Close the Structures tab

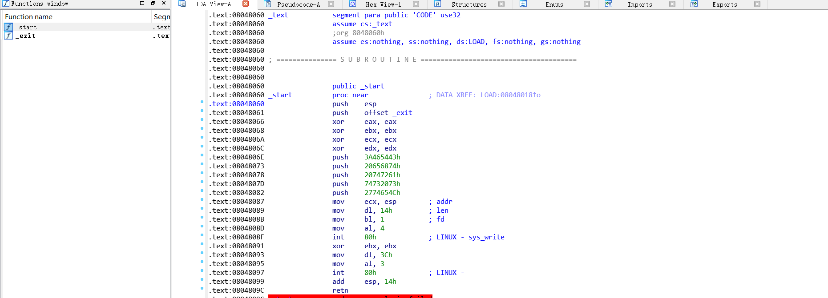(501, 4)
